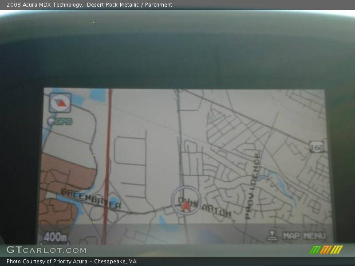Tap the red vehicle position arrow

pyautogui.click(x=185, y=207)
